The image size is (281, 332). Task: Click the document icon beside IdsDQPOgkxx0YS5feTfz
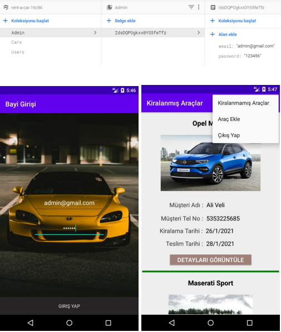[x=213, y=7]
